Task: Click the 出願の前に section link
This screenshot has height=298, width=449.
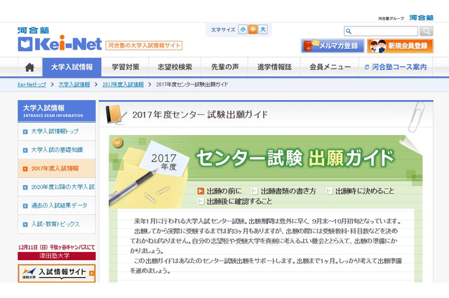Action: (x=224, y=191)
